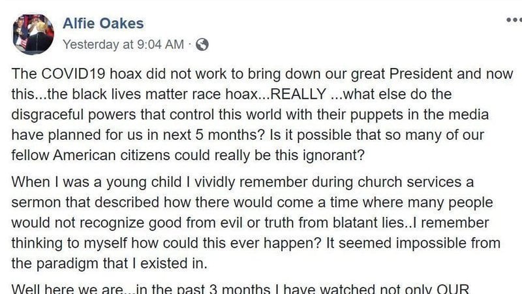Open Alfie Oakes' profile picture
The image size is (522, 294).
click(33, 34)
